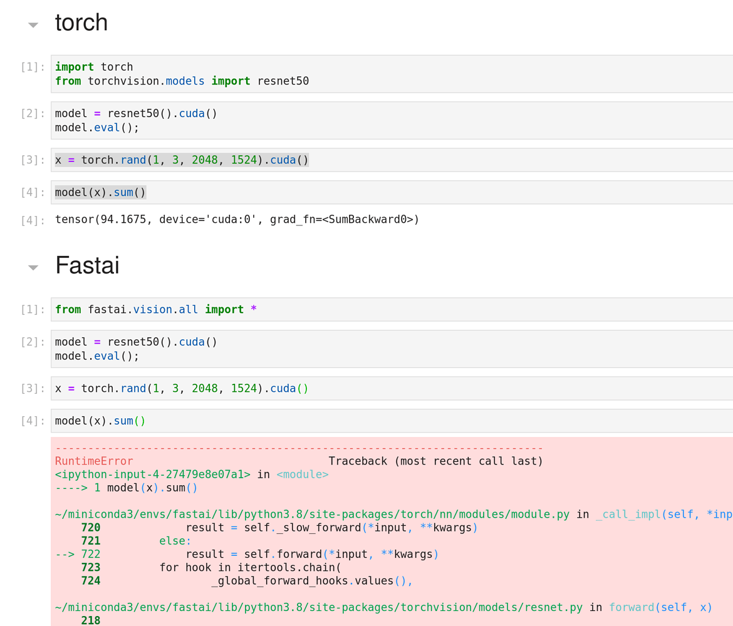The width and height of the screenshot is (733, 626).
Task: Select the torch.rand cell in Fastai section
Action: pyautogui.click(x=182, y=388)
